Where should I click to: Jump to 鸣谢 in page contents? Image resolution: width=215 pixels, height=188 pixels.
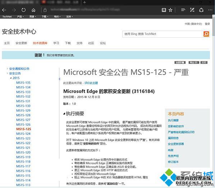tap(171, 150)
